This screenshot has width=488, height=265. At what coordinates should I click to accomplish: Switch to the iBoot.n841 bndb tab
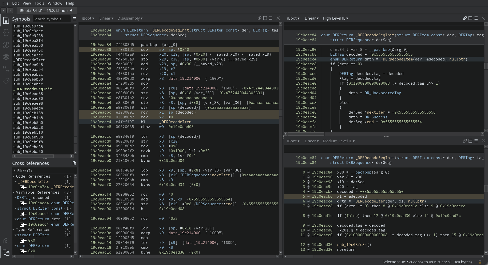[x=44, y=10]
